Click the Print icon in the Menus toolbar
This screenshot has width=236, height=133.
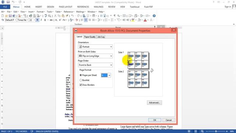pos(31,16)
